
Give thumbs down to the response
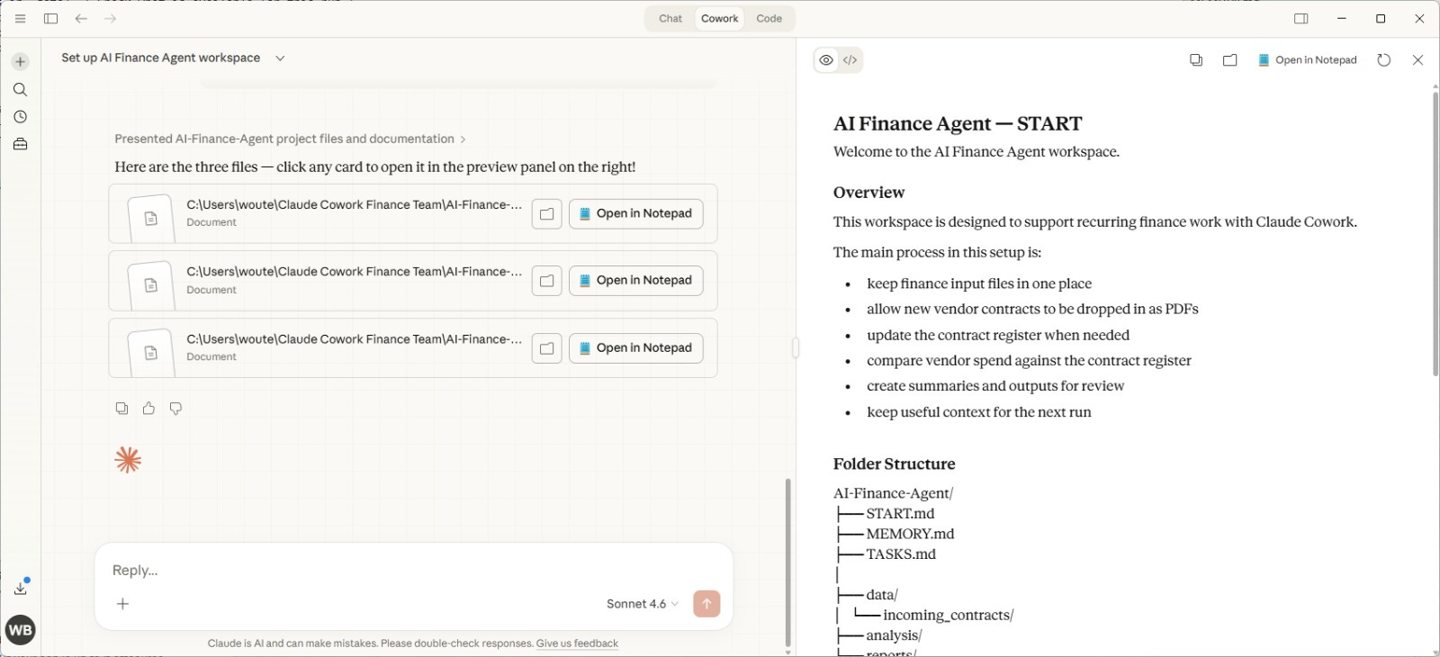click(x=175, y=409)
